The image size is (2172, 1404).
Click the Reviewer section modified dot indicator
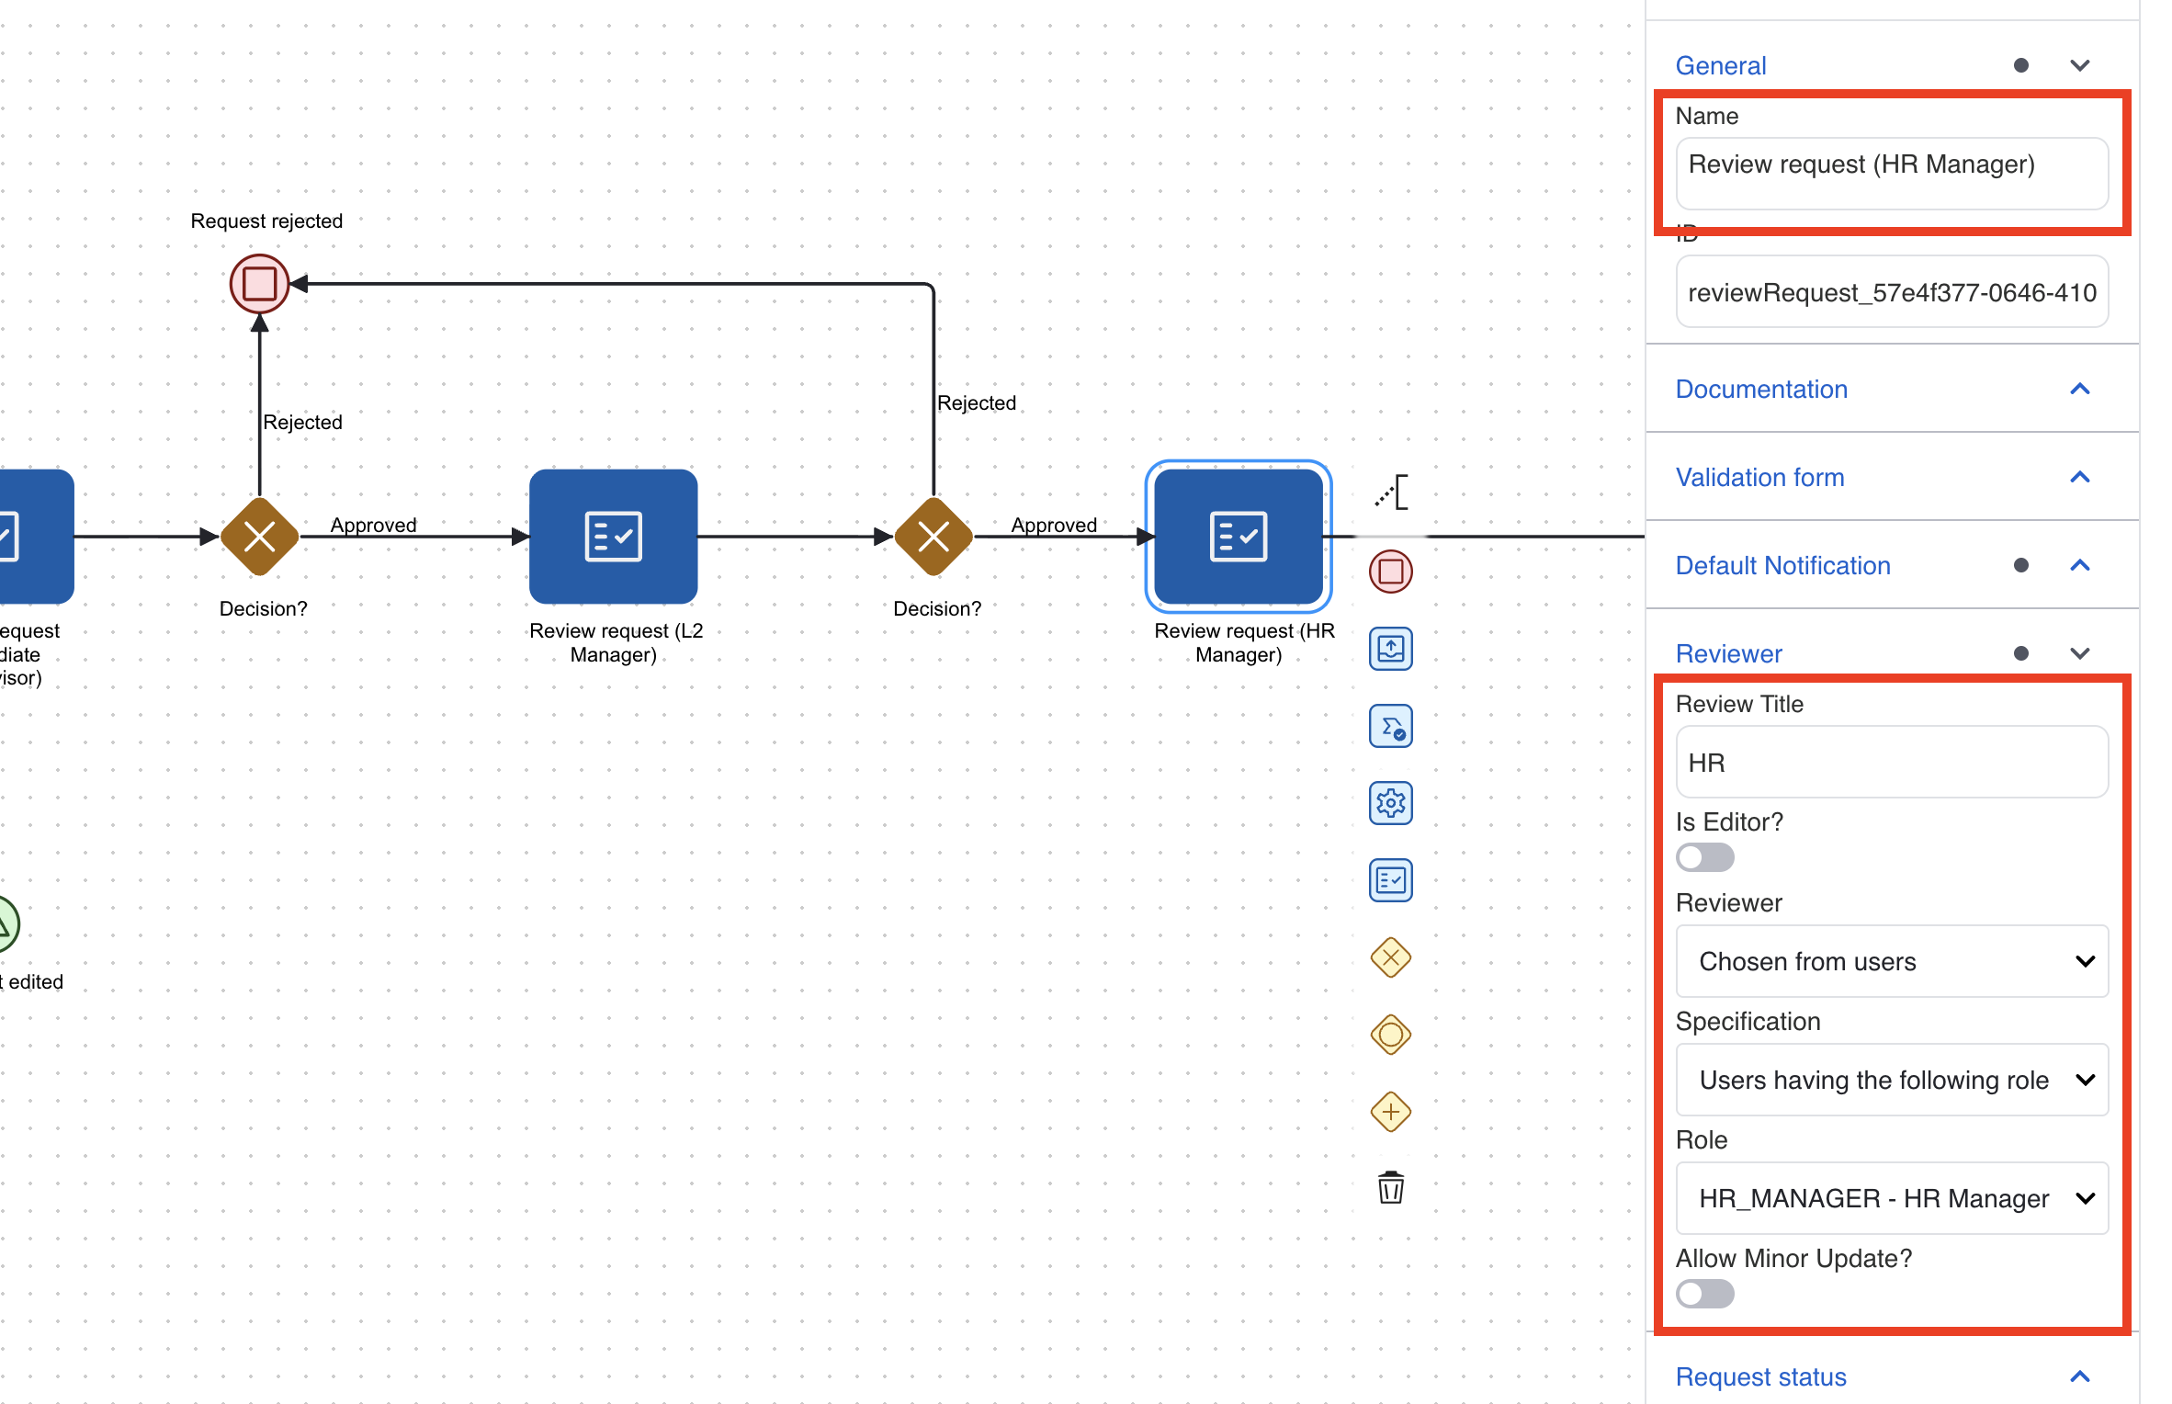tap(2020, 653)
